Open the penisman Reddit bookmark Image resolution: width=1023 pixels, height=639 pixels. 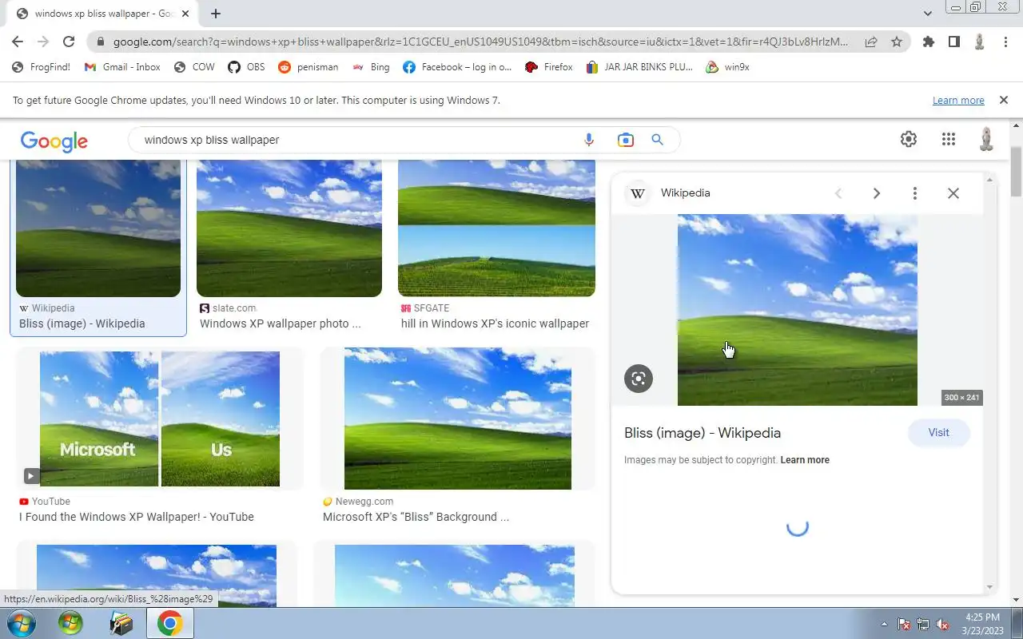click(x=308, y=67)
